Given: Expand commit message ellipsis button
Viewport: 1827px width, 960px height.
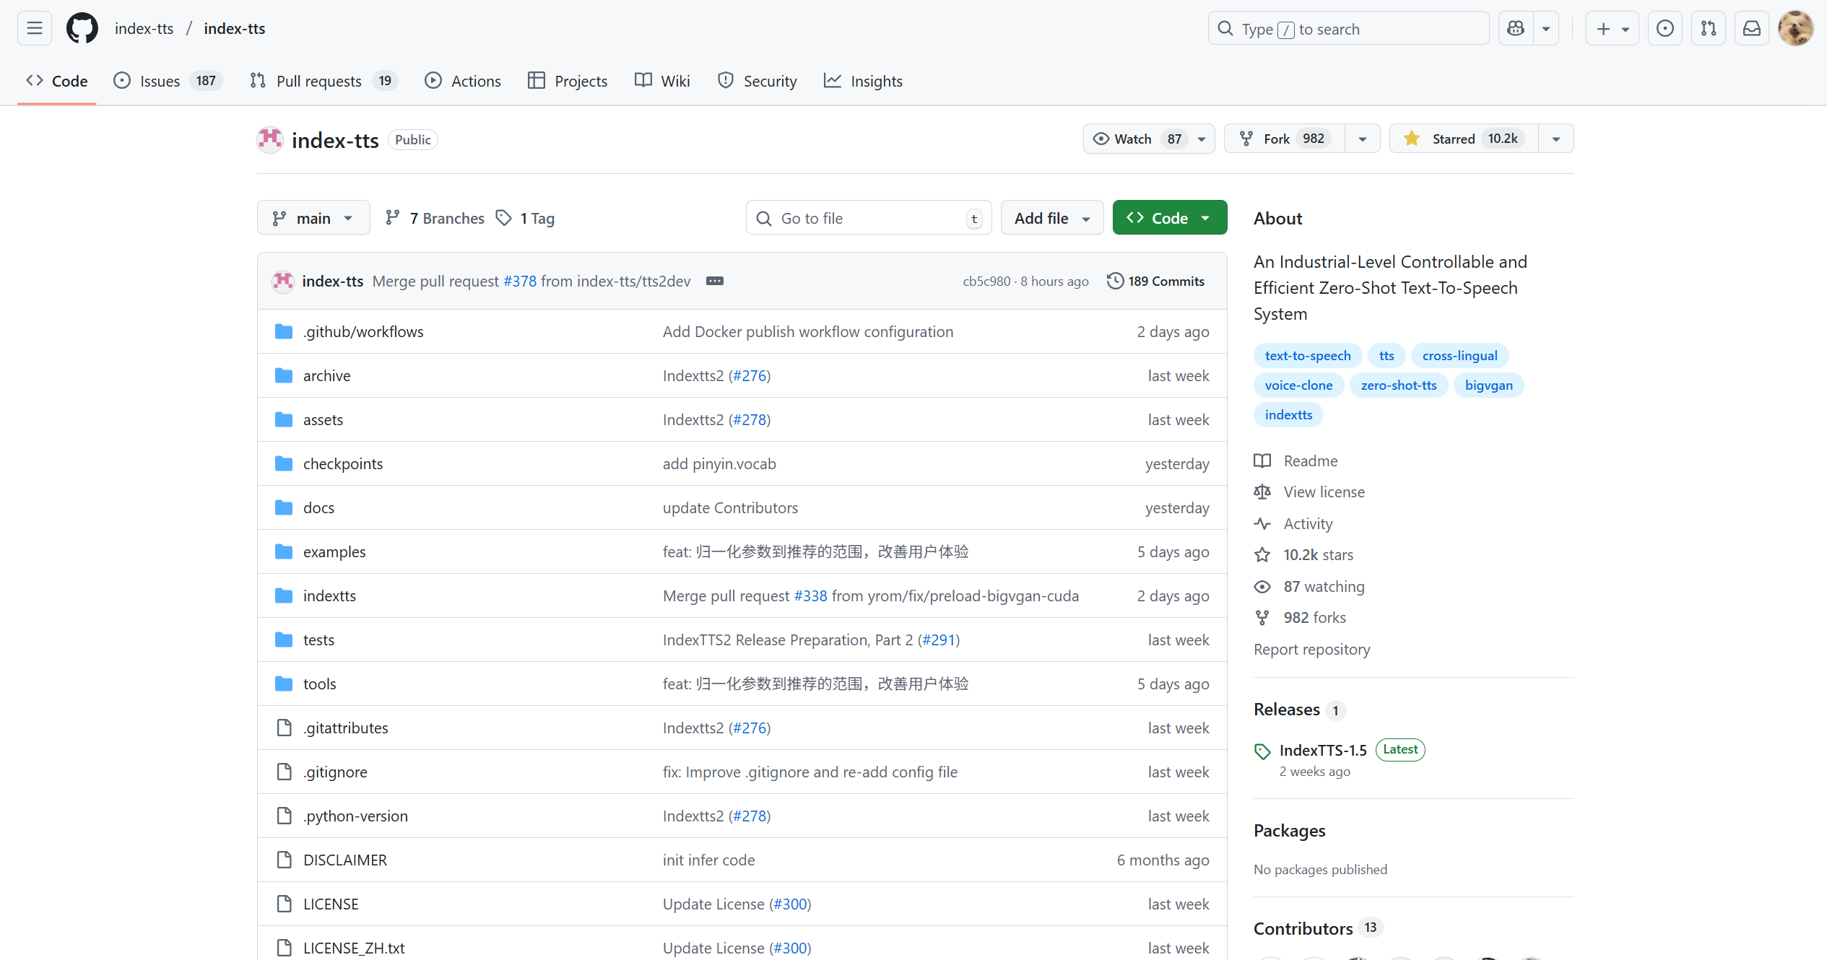Looking at the screenshot, I should [714, 281].
